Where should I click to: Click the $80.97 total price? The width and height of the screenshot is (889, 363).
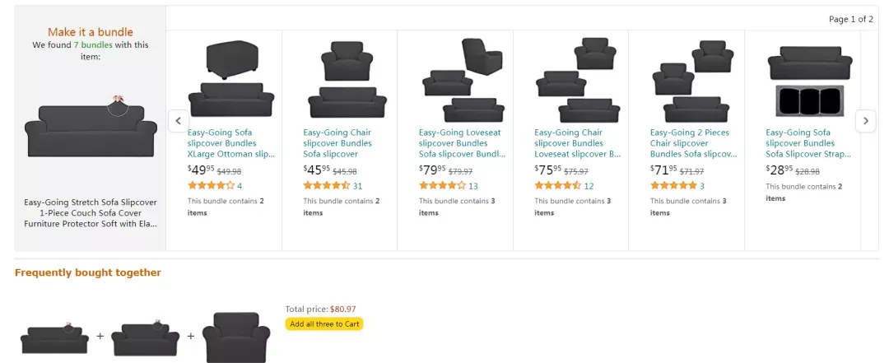342,309
